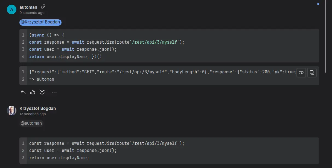Open Krzysztof Bogdan's profile photo
Screen dimensions: 332x168
coord(11,110)
